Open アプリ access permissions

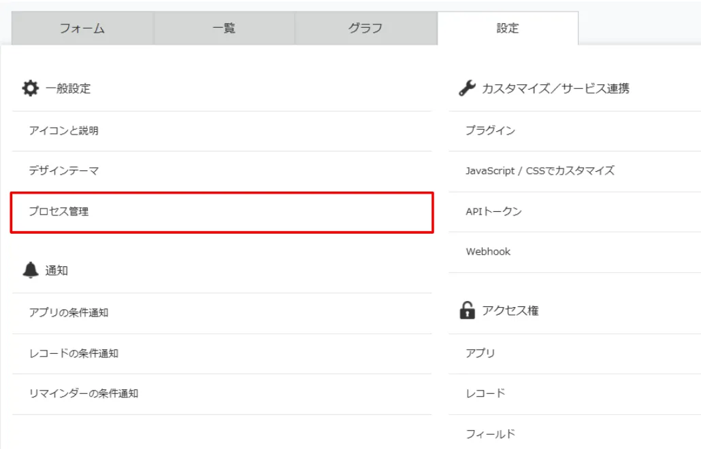[x=480, y=353]
